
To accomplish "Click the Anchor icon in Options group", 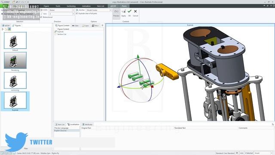I will [77, 10].
